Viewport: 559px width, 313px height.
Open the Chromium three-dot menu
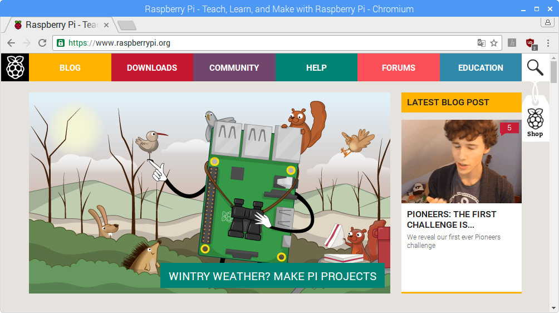pyautogui.click(x=548, y=43)
